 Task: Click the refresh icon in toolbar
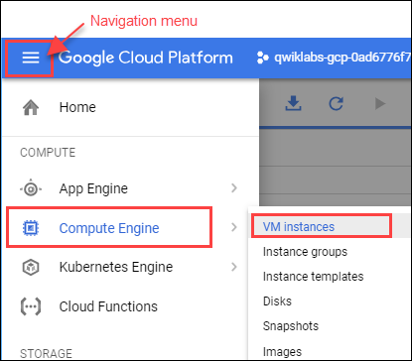pos(336,103)
